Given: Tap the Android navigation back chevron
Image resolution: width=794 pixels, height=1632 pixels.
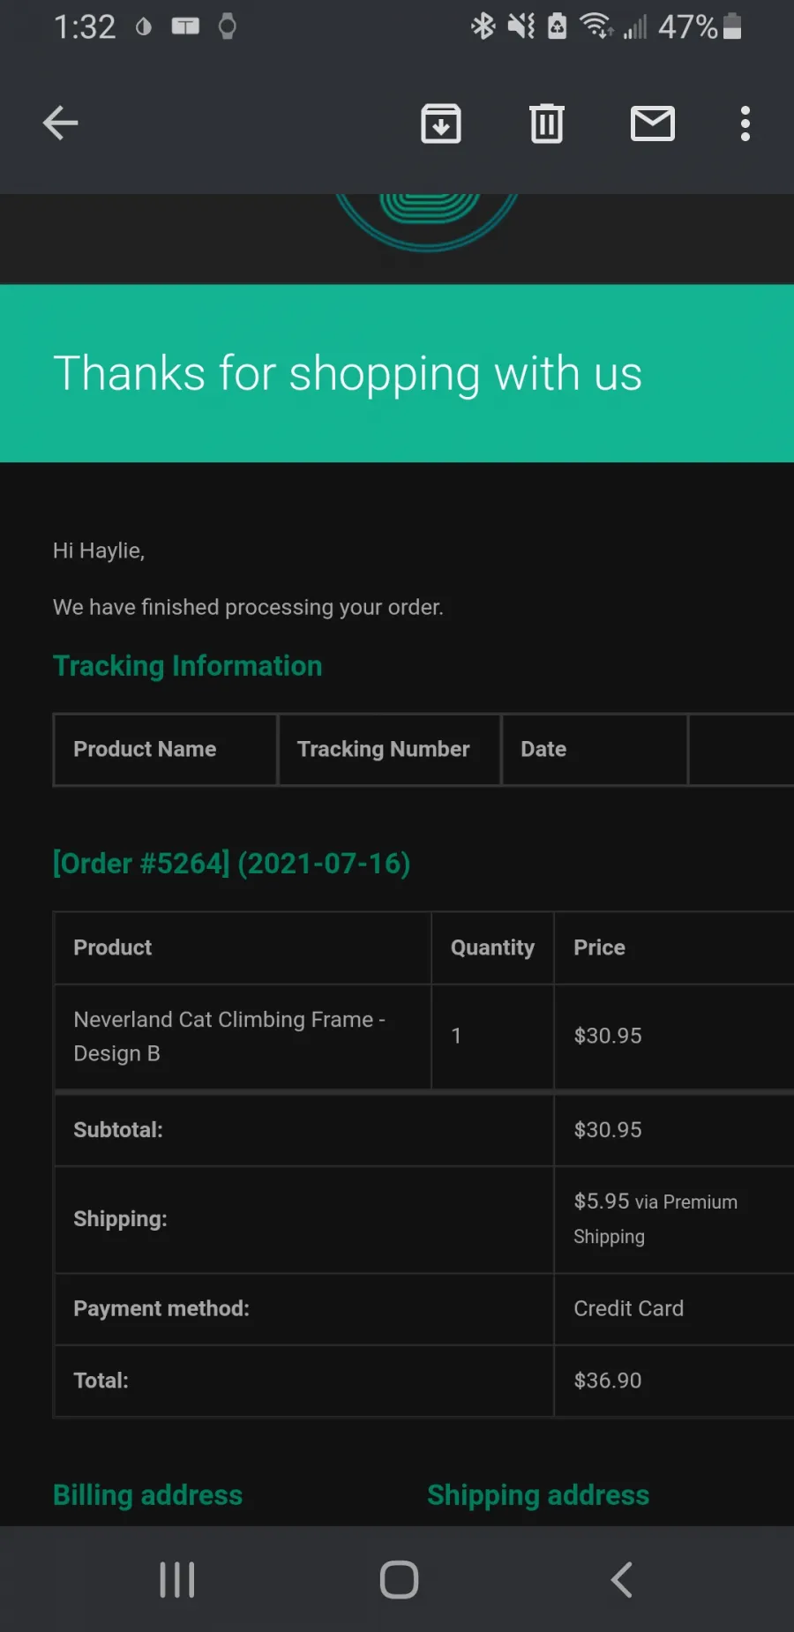Looking at the screenshot, I should coord(622,1579).
